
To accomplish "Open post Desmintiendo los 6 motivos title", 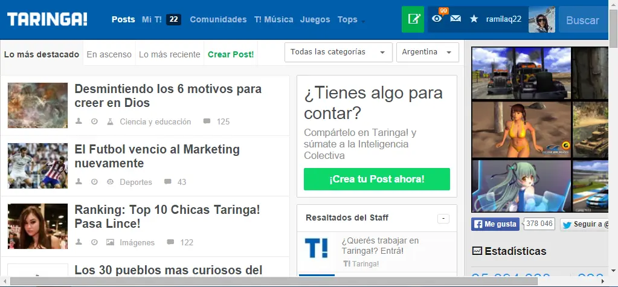I will 168,96.
